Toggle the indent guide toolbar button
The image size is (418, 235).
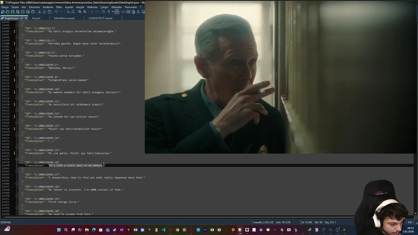coord(117,12)
